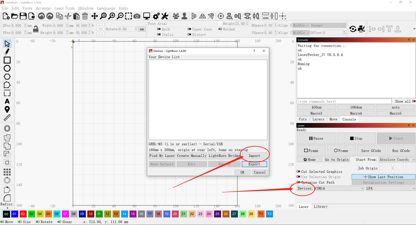416x225 pixels.
Task: Open the Font Arial dropdown
Action: pyautogui.click(x=190, y=24)
